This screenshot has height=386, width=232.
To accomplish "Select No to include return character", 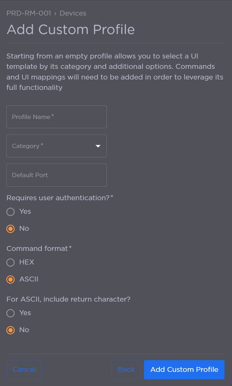I will (x=10, y=330).
